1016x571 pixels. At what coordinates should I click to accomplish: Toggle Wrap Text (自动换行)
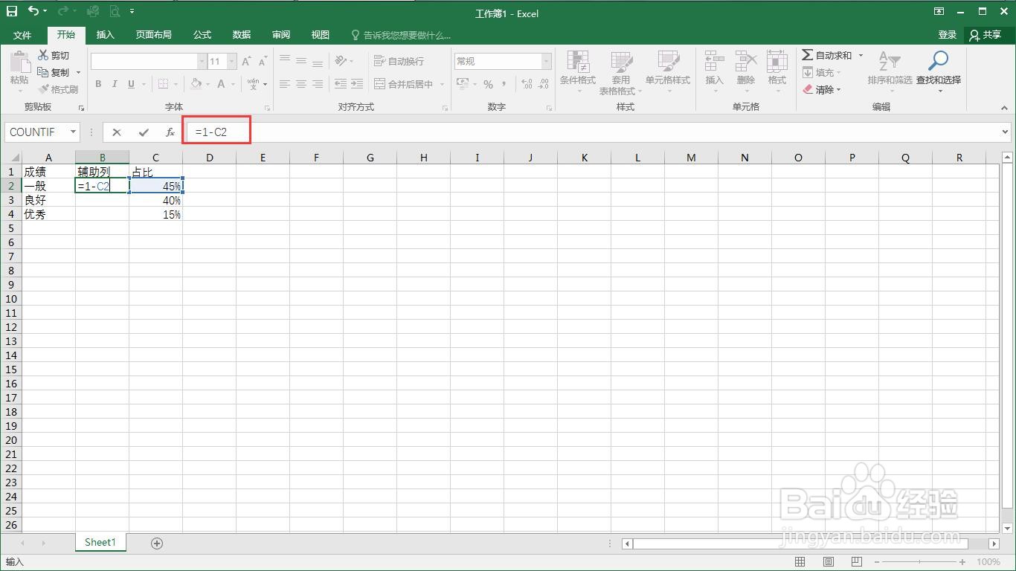(399, 61)
